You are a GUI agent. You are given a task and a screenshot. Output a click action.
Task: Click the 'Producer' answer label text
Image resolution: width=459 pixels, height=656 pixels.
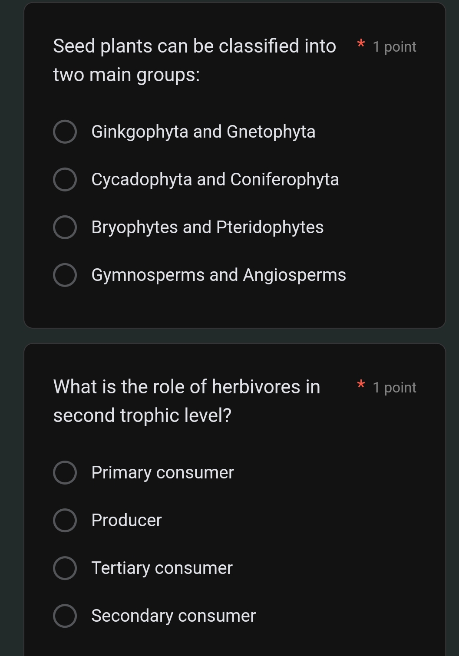pos(126,520)
